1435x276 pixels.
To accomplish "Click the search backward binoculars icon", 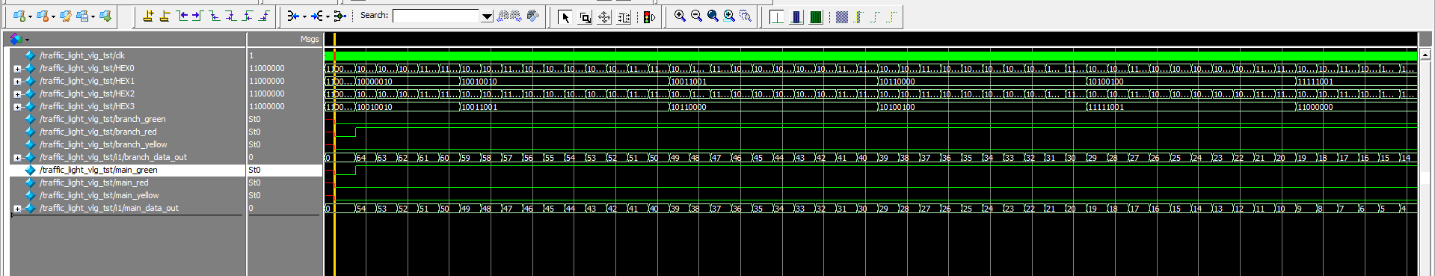I will 503,16.
